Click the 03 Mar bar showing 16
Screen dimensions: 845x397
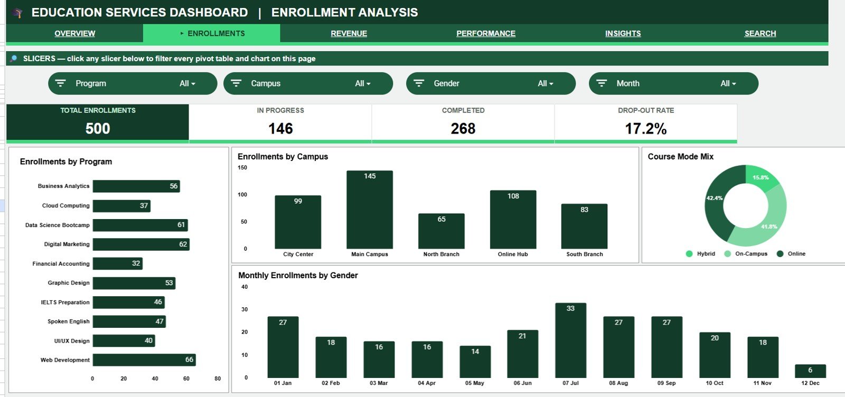379,360
